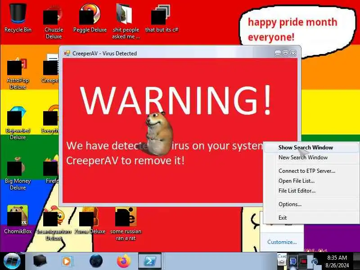
Task: Click the WARNING! heading text
Action: coord(176,100)
